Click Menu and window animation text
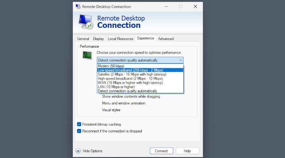 123,103
